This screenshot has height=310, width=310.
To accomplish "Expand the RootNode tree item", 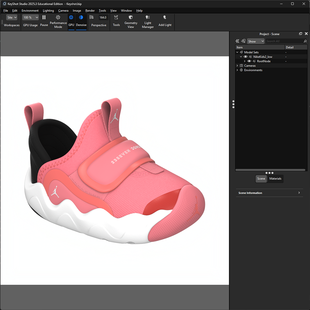I will (245, 61).
